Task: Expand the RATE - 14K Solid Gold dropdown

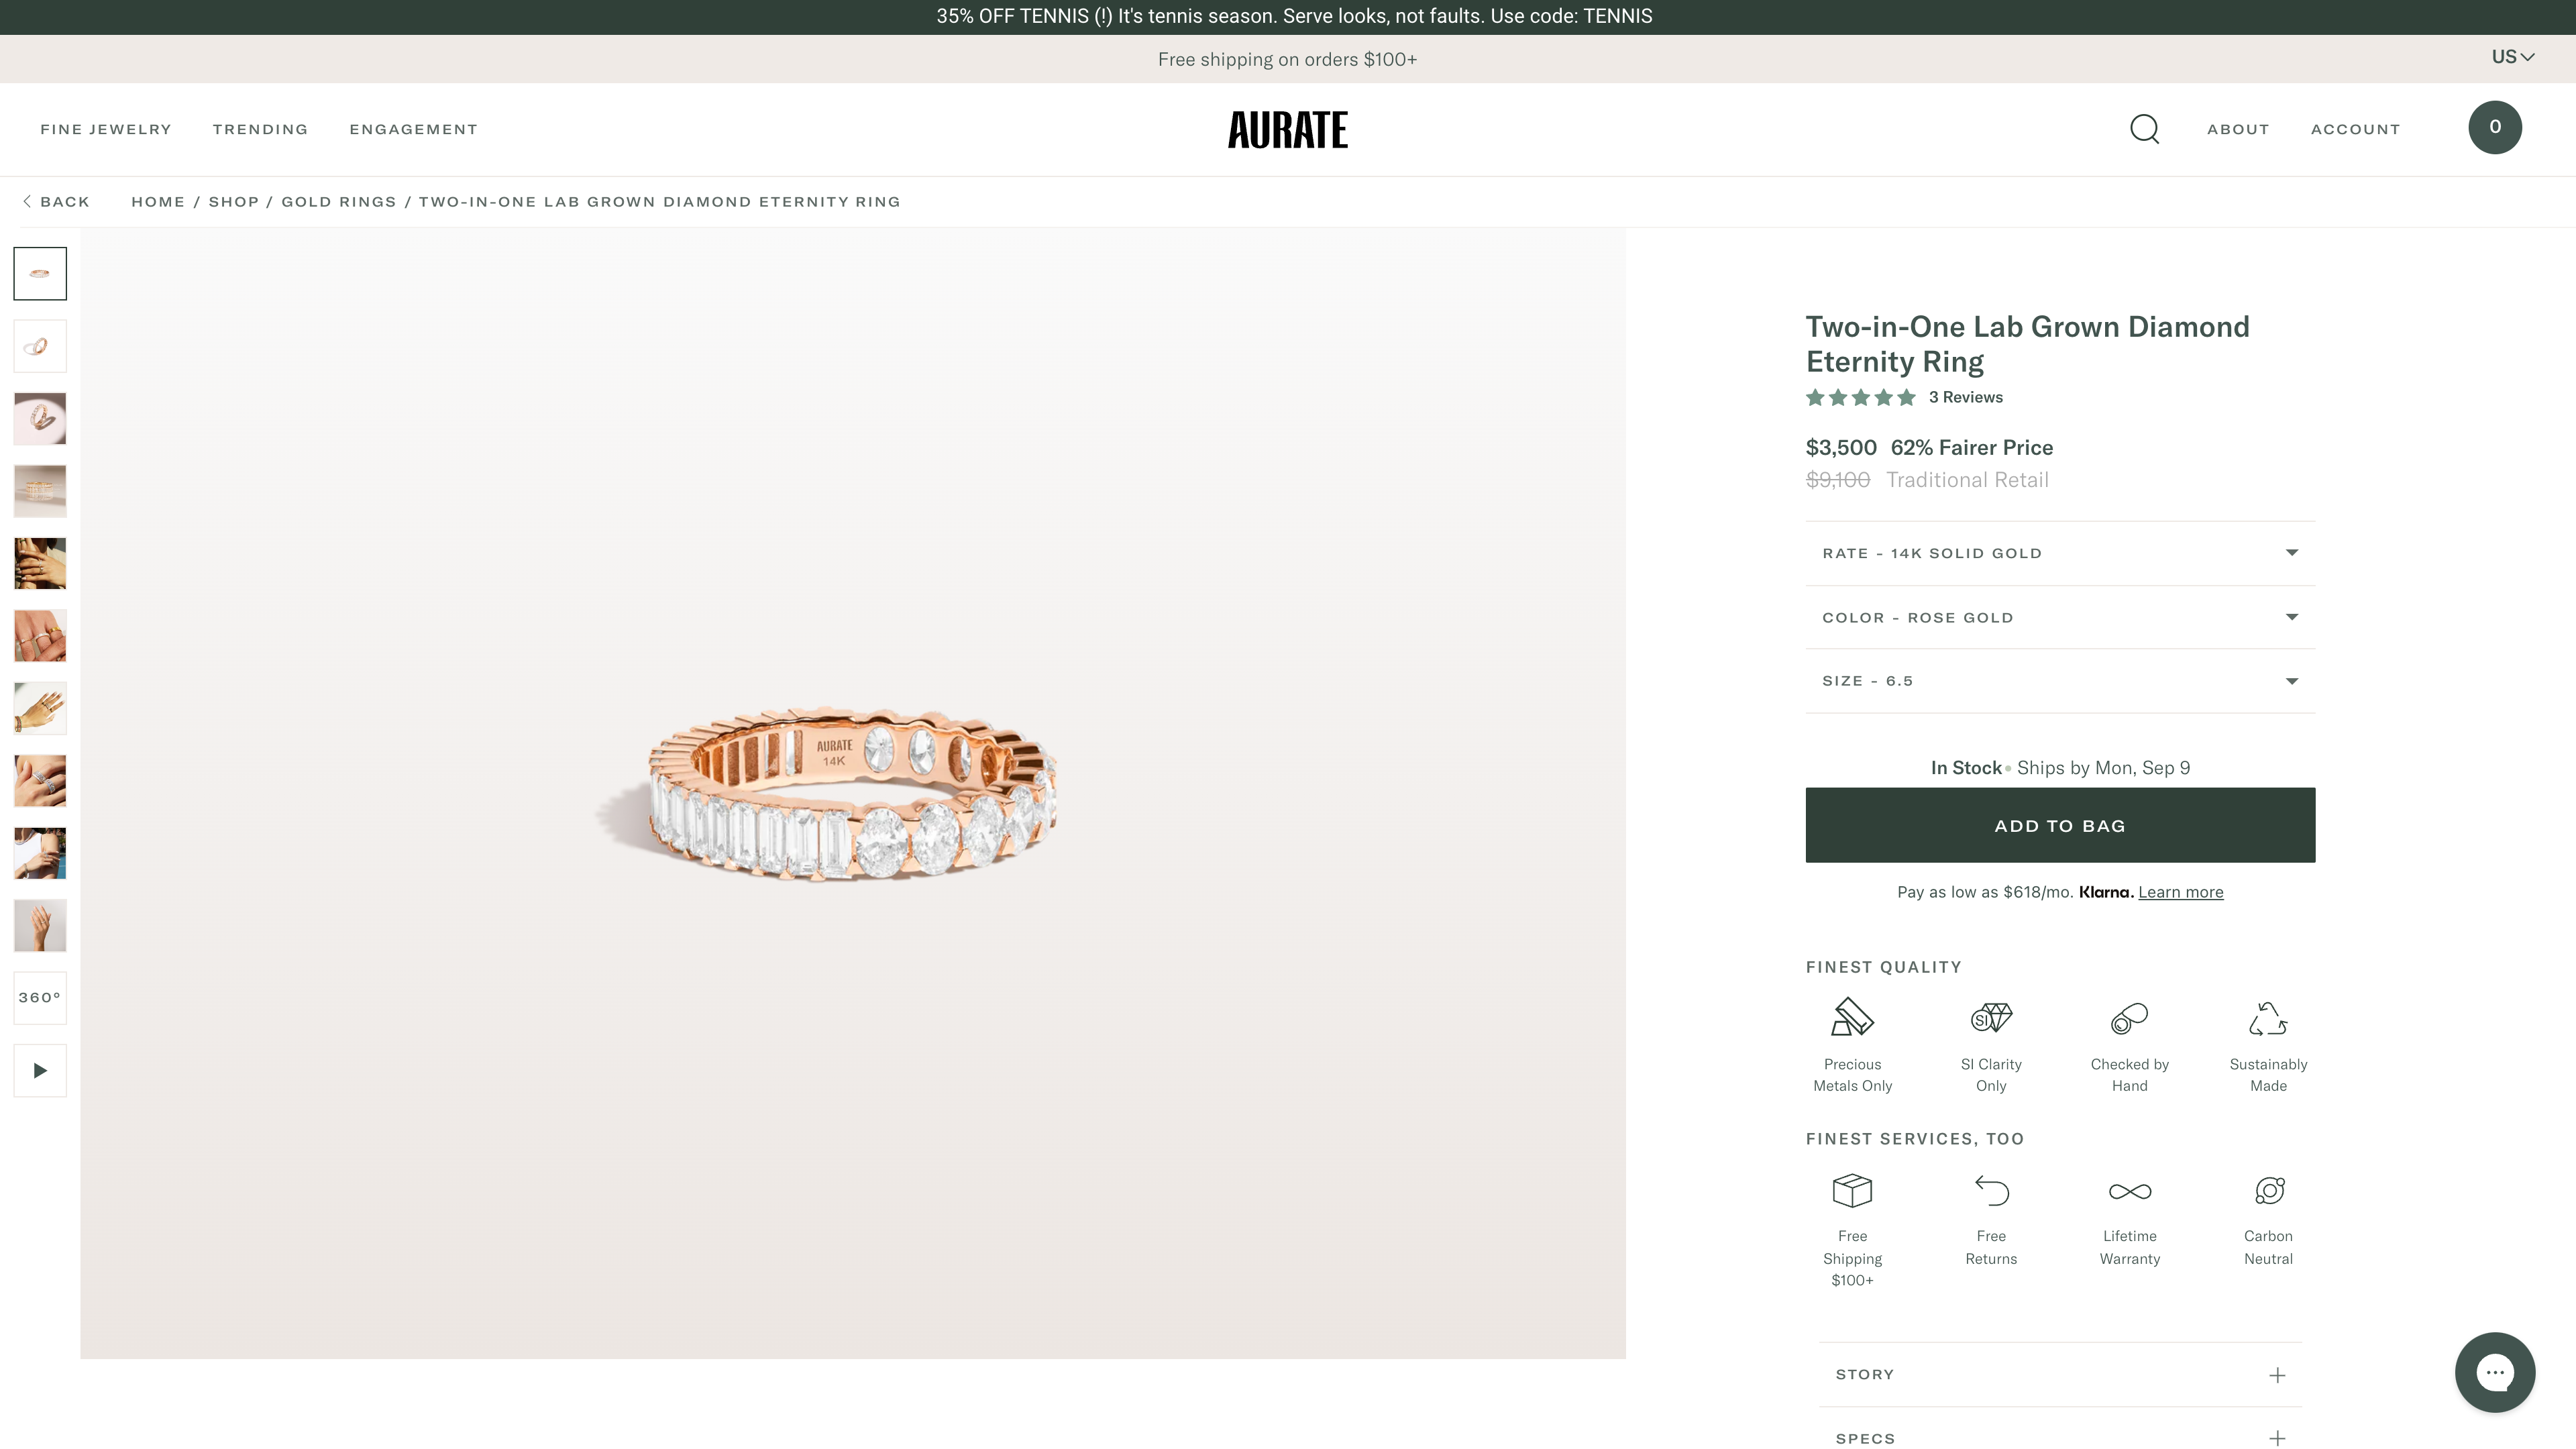Action: [x=2059, y=553]
